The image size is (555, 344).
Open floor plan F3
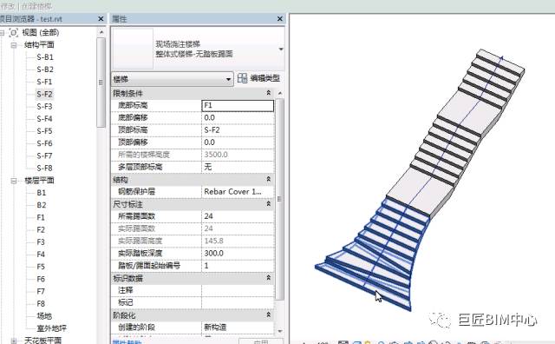click(41, 242)
